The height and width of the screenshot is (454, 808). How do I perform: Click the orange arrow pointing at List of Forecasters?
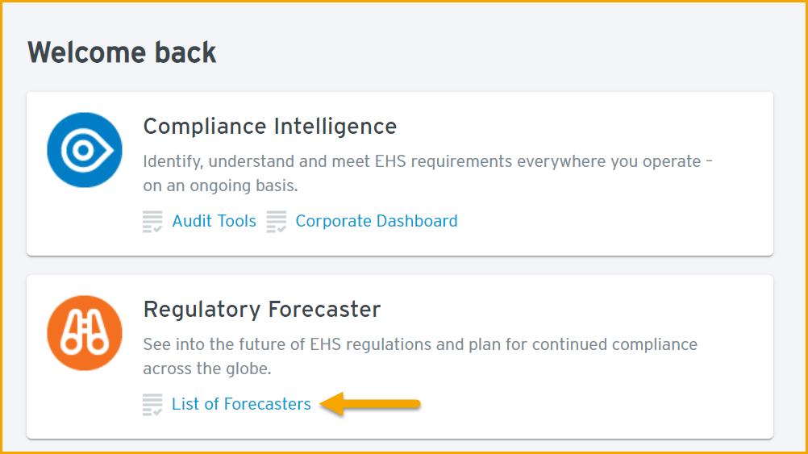pos(370,403)
